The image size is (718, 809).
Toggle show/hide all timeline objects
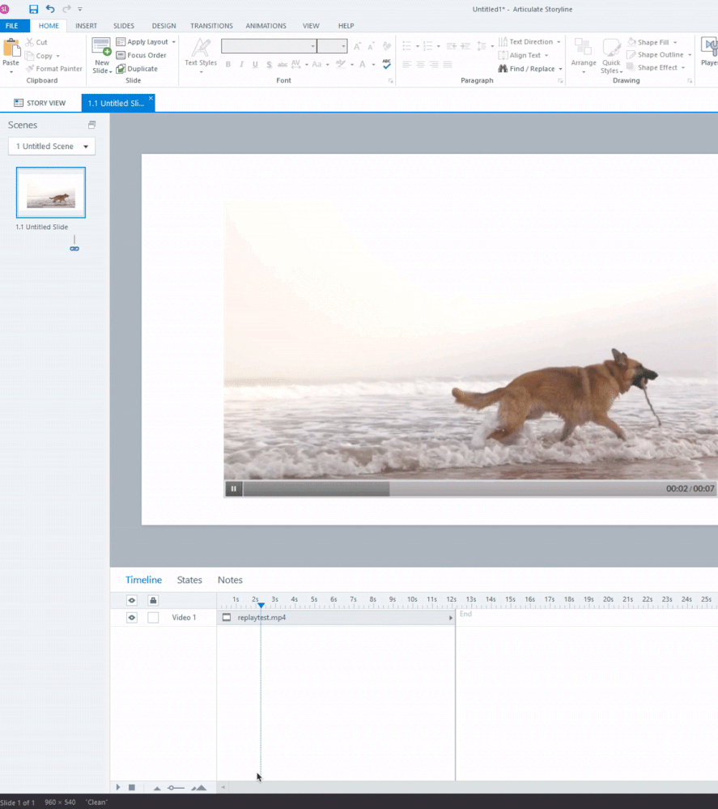point(131,600)
